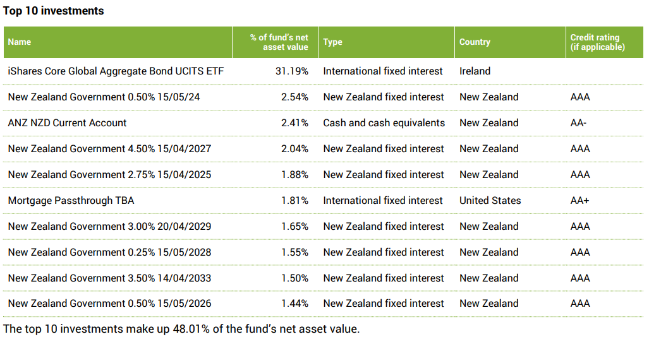Click New Zealand Government 0.50% 15/05/24
The width and height of the screenshot is (649, 339).
(x=104, y=97)
